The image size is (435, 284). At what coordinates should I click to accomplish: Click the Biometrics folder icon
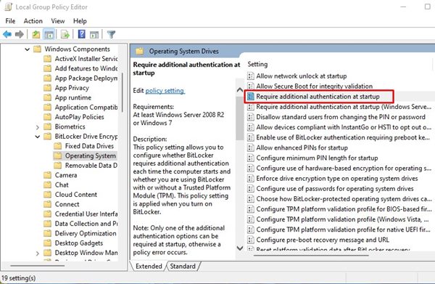[x=48, y=126]
